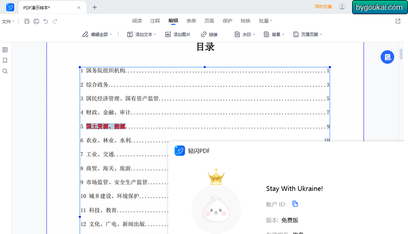The height and width of the screenshot is (234, 408).
Task: Switch to the 注释 tab
Action: click(155, 21)
